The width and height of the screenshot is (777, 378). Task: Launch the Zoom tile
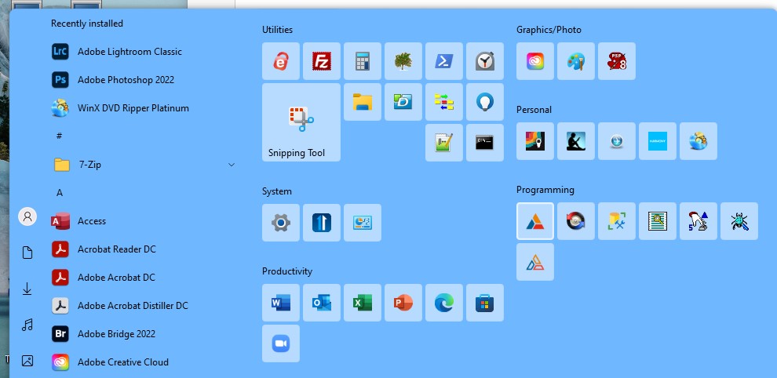[281, 343]
